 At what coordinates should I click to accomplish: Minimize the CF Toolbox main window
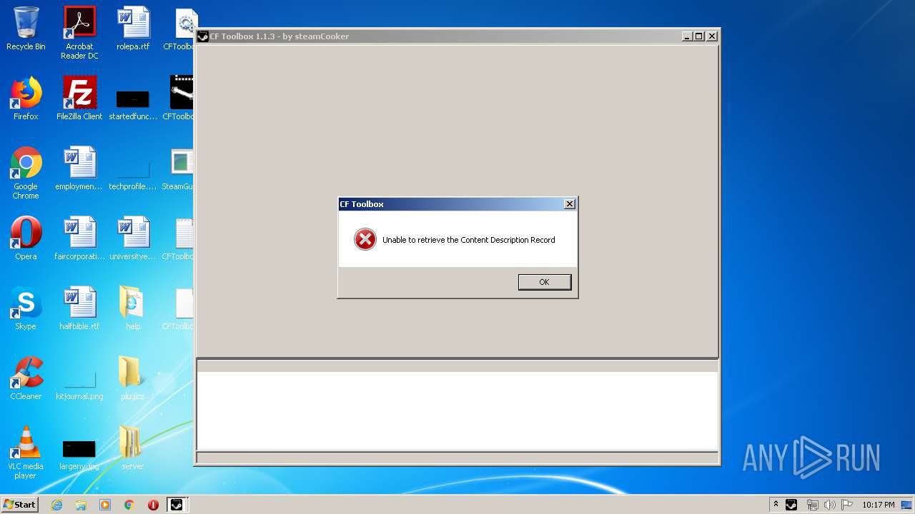[x=687, y=36]
